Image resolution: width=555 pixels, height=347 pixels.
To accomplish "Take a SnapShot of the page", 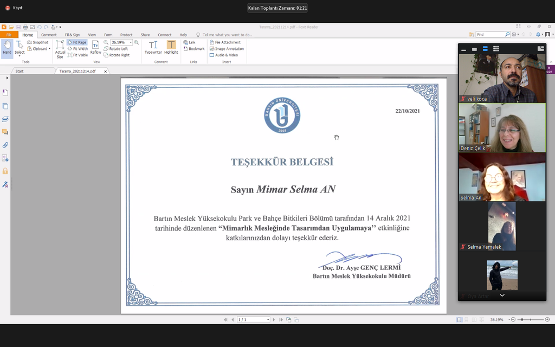I will tap(37, 42).
